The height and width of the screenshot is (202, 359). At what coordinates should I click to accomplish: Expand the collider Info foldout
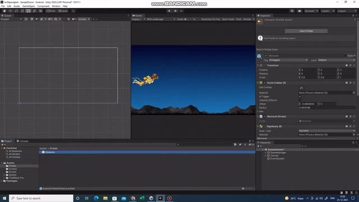pyautogui.click(x=258, y=112)
